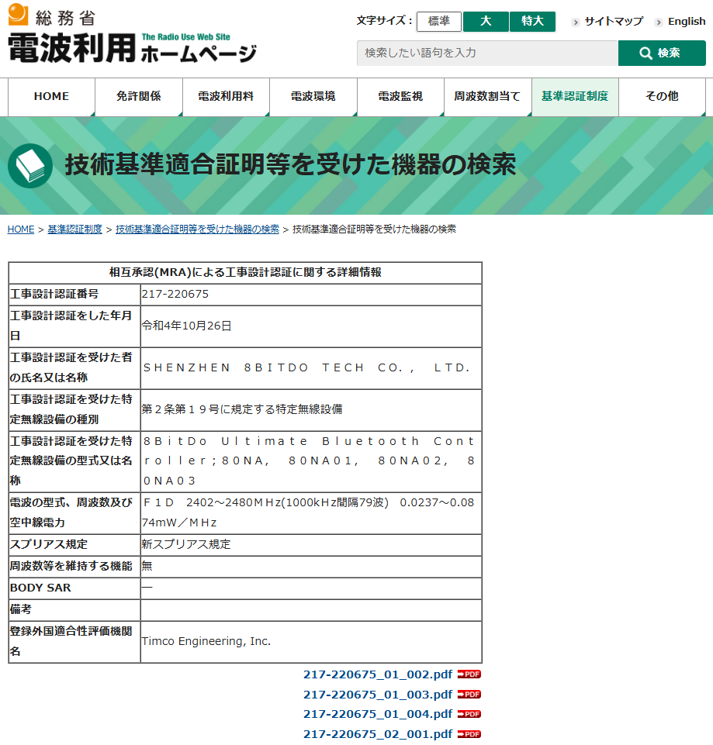
Task: Click the 8BitDo Ultimate Bluetooth Controller cell
Action: pyautogui.click(x=311, y=461)
